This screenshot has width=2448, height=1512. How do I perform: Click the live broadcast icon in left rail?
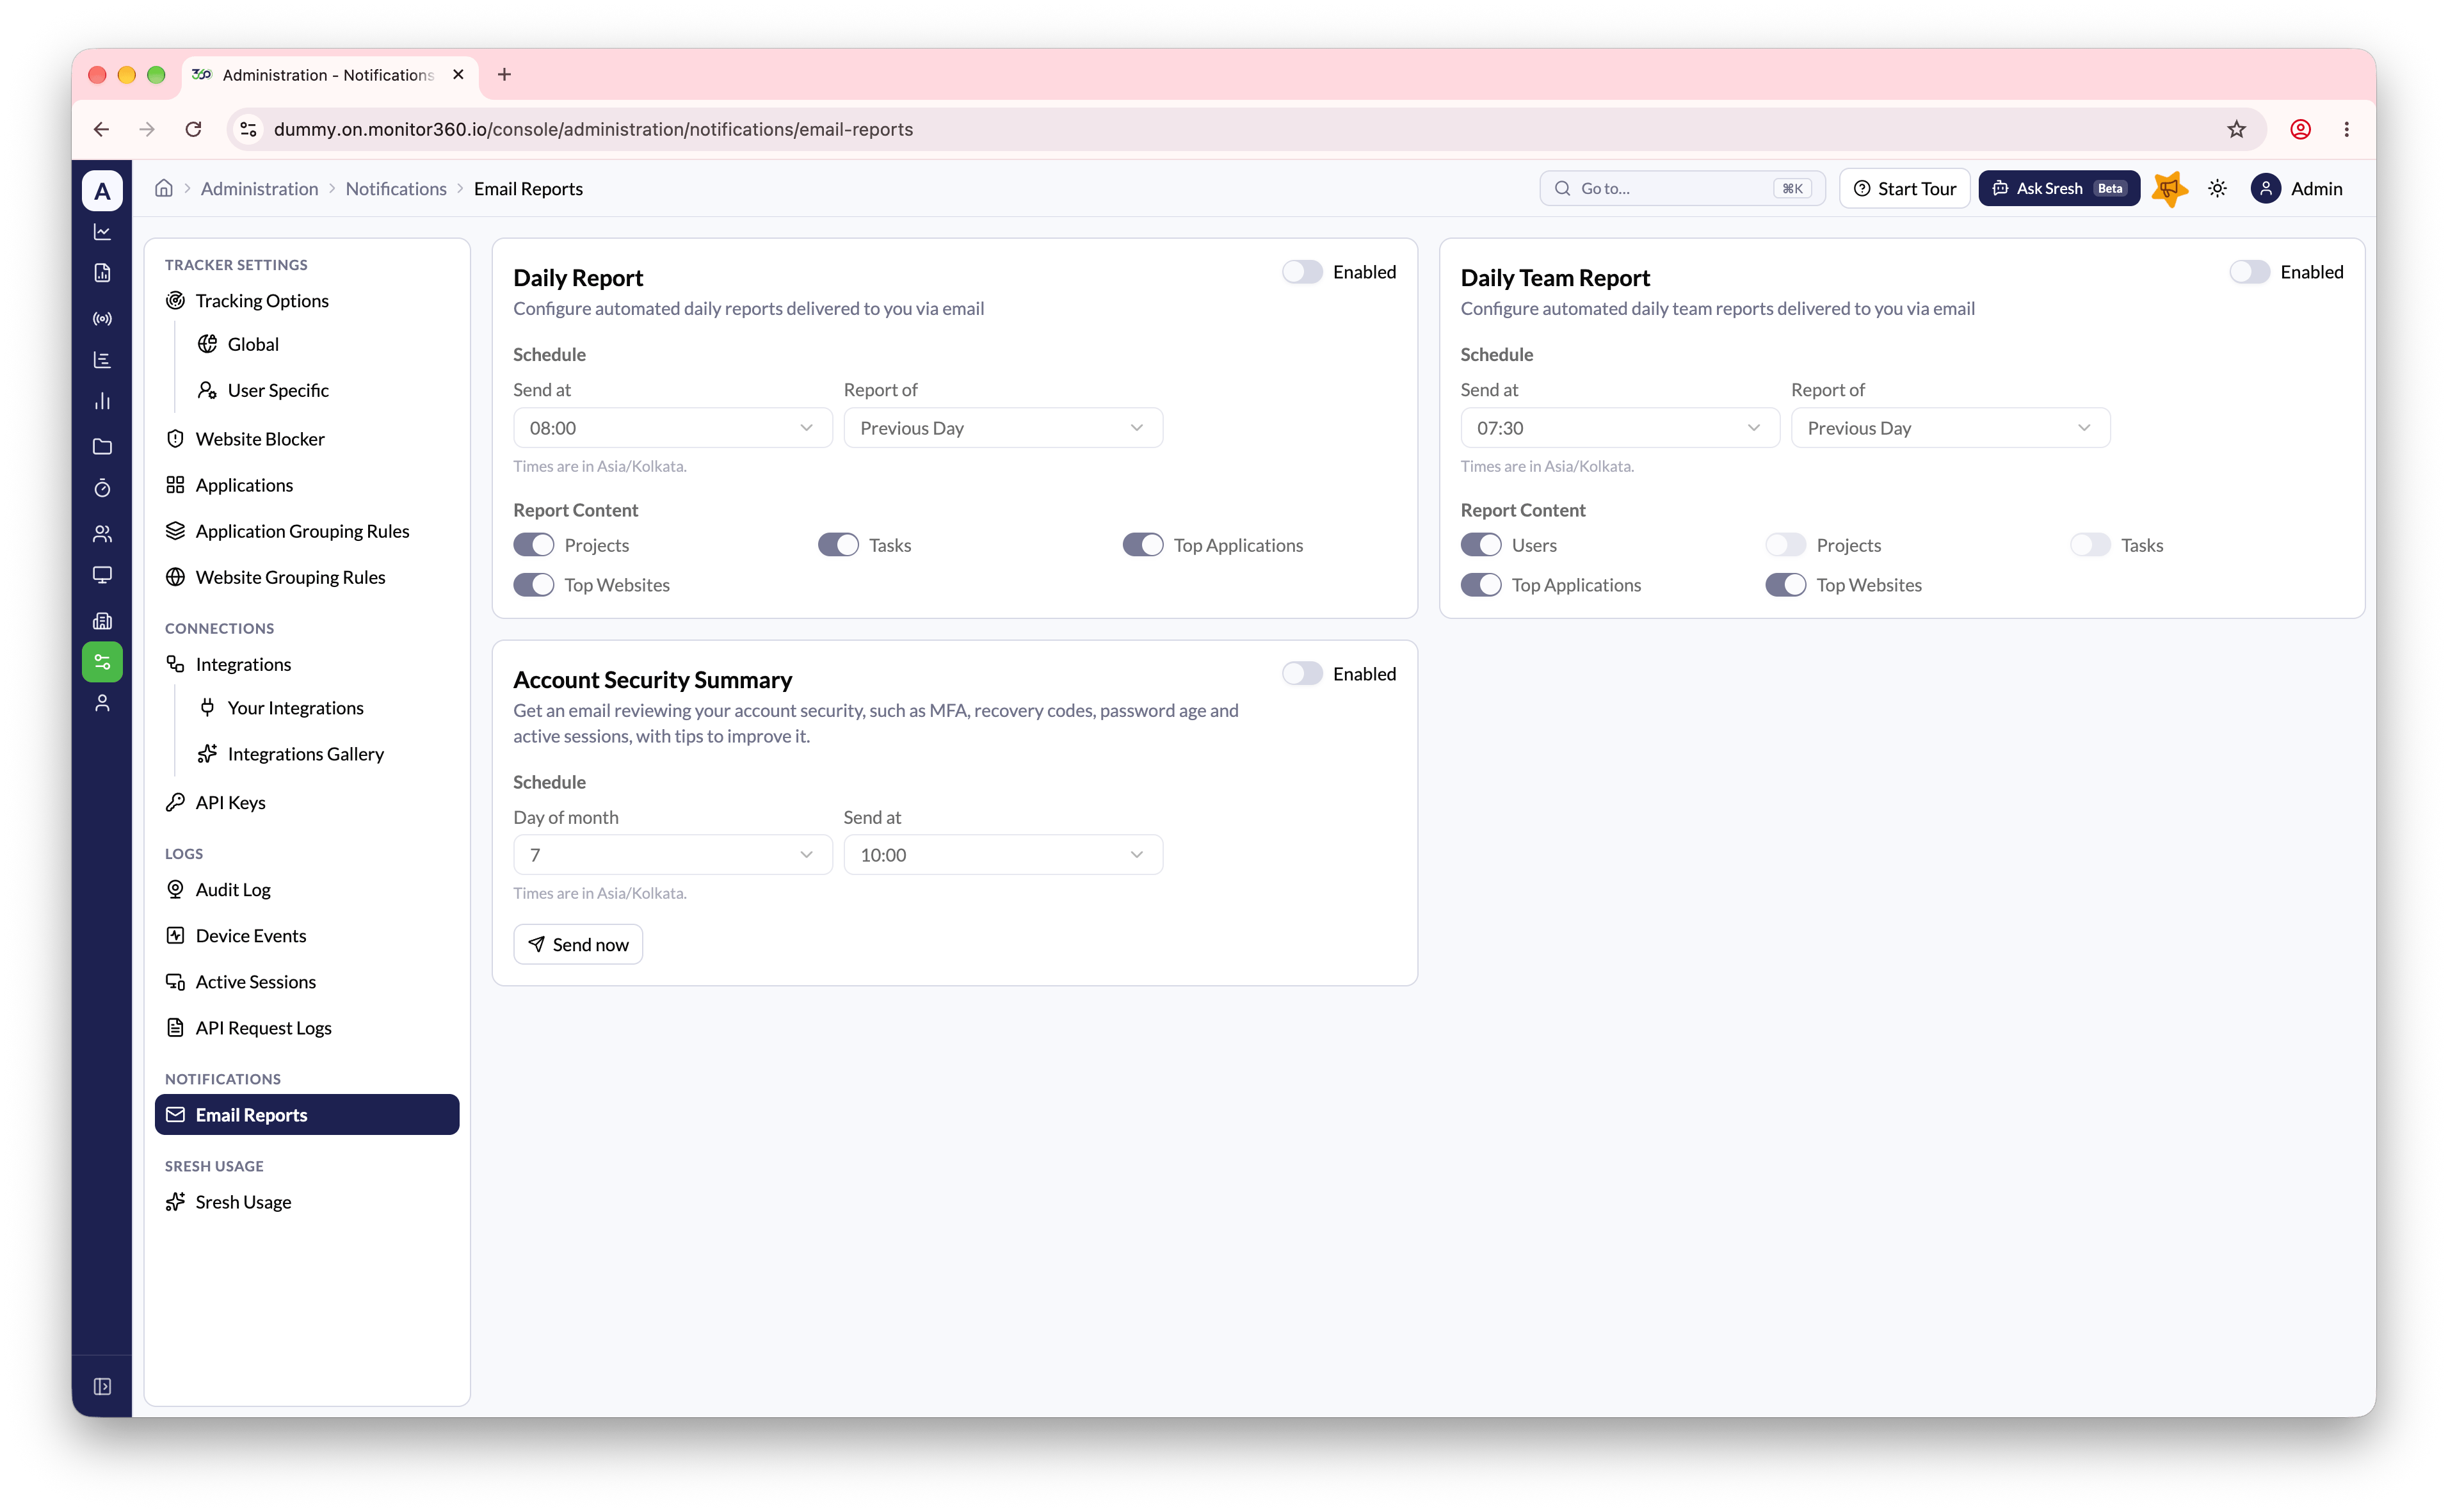pyautogui.click(x=102, y=318)
